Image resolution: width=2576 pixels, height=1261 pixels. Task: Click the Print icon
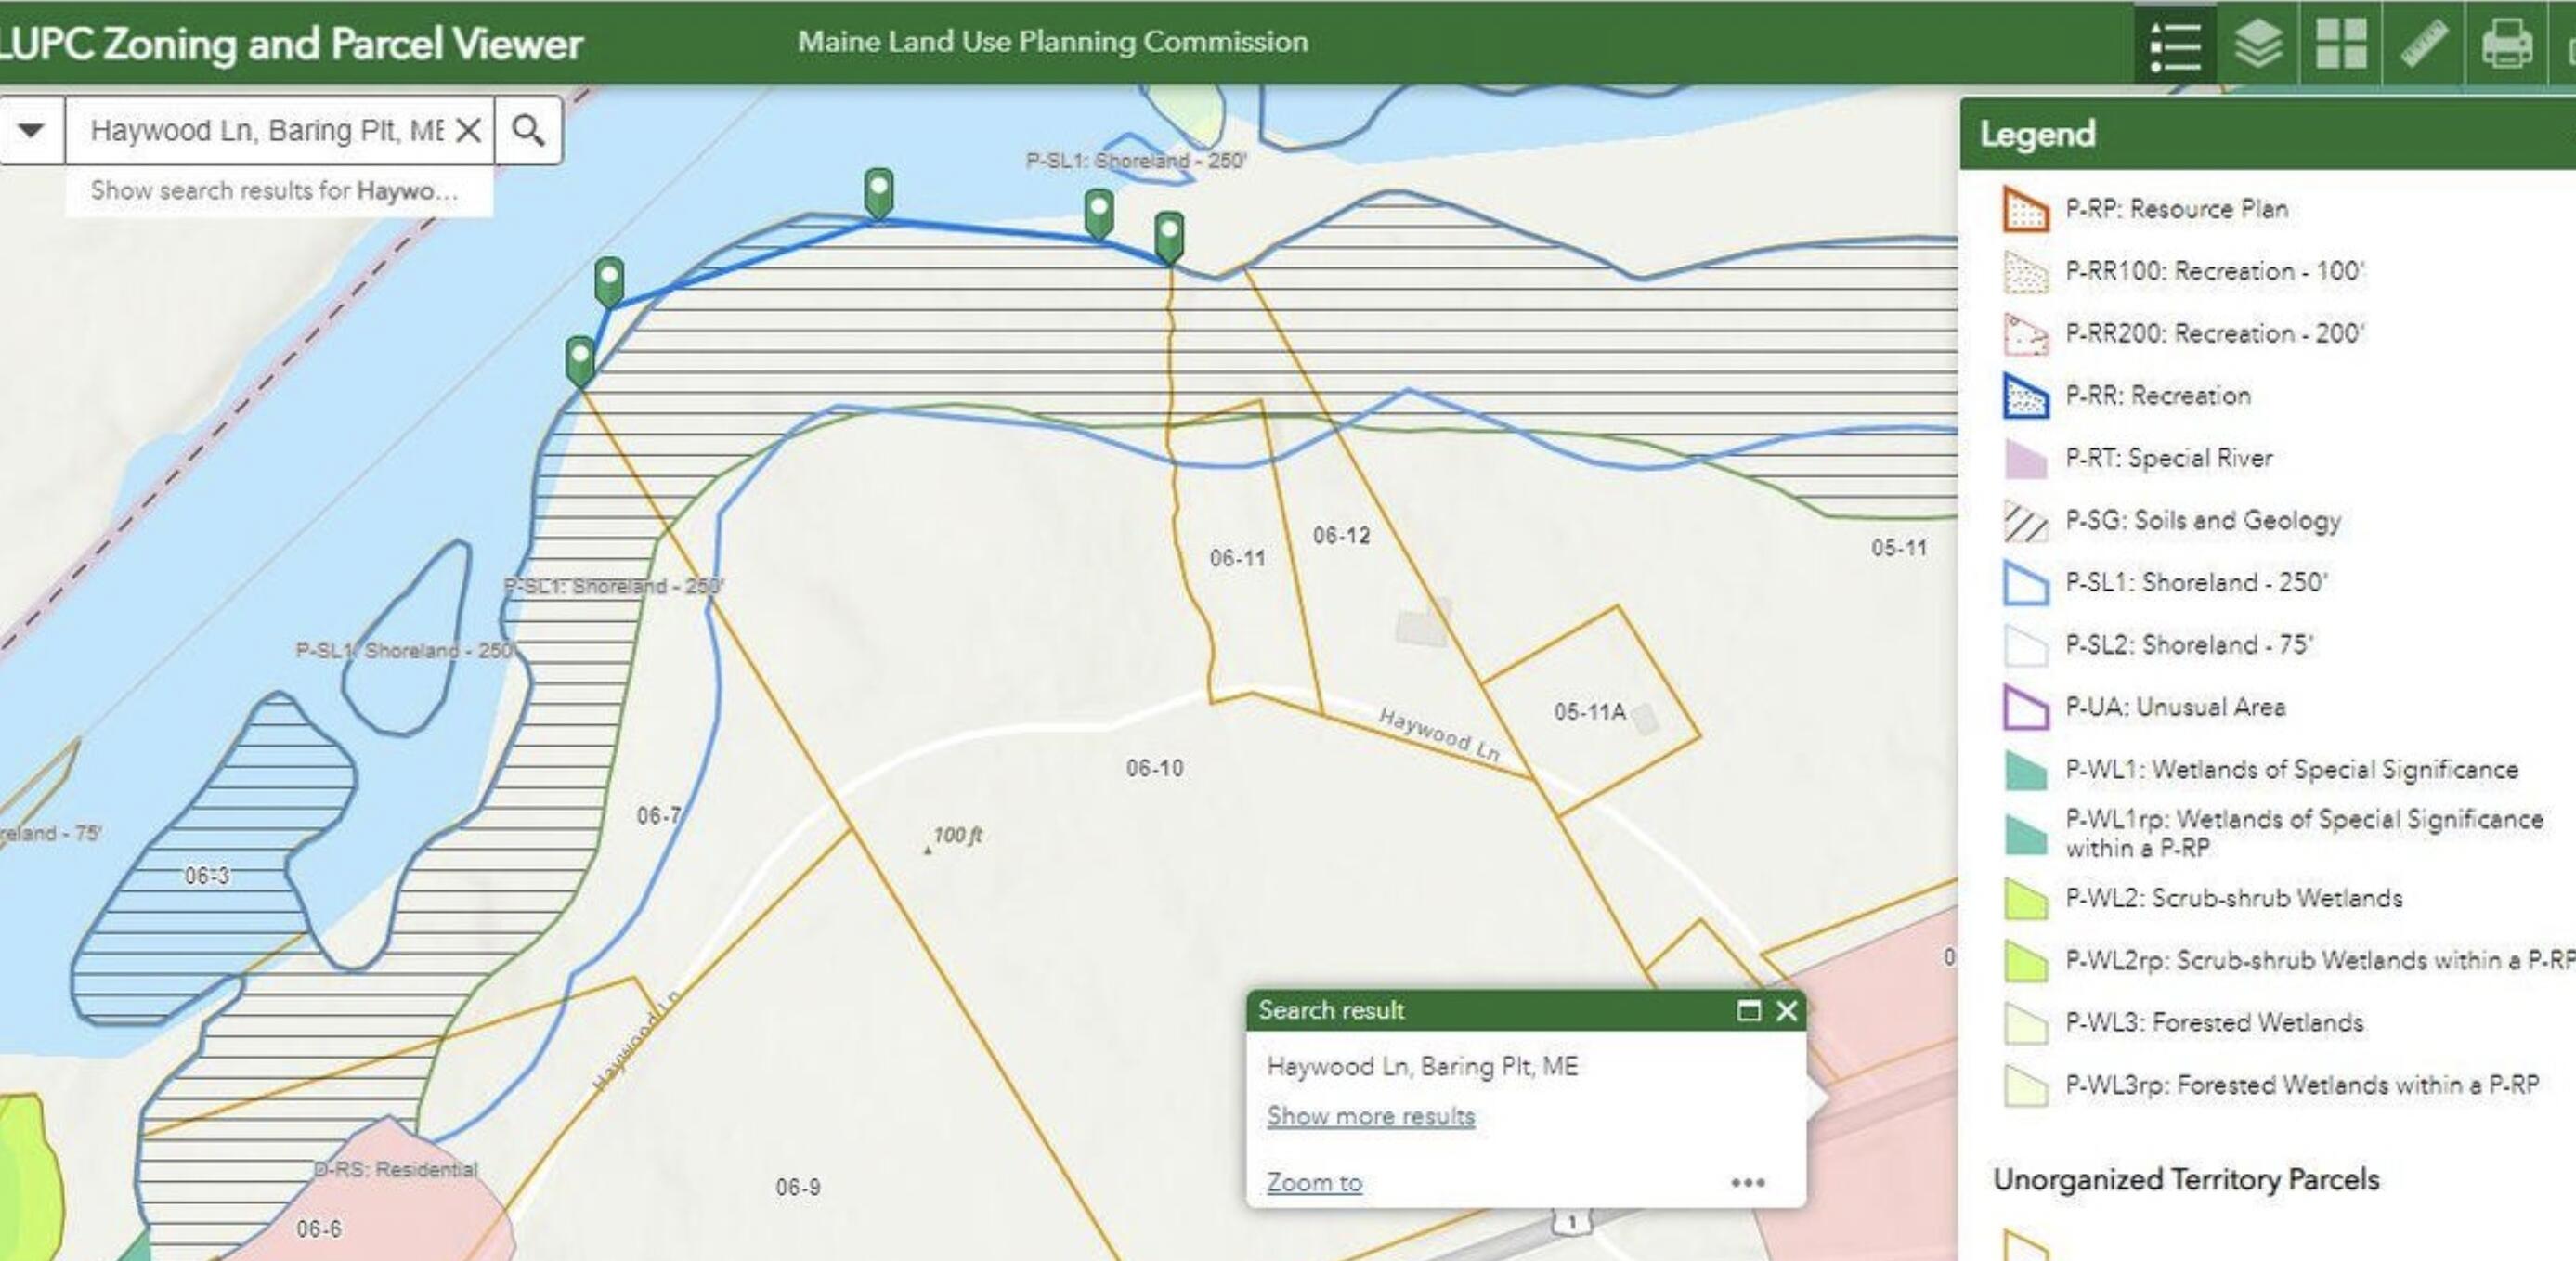[x=2507, y=45]
